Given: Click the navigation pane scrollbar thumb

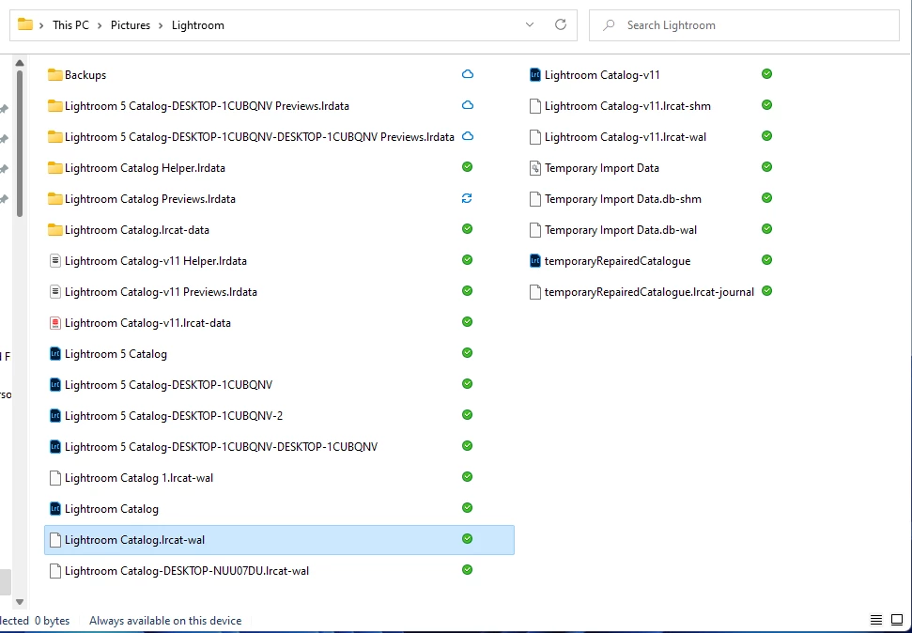Looking at the screenshot, I should click(19, 144).
